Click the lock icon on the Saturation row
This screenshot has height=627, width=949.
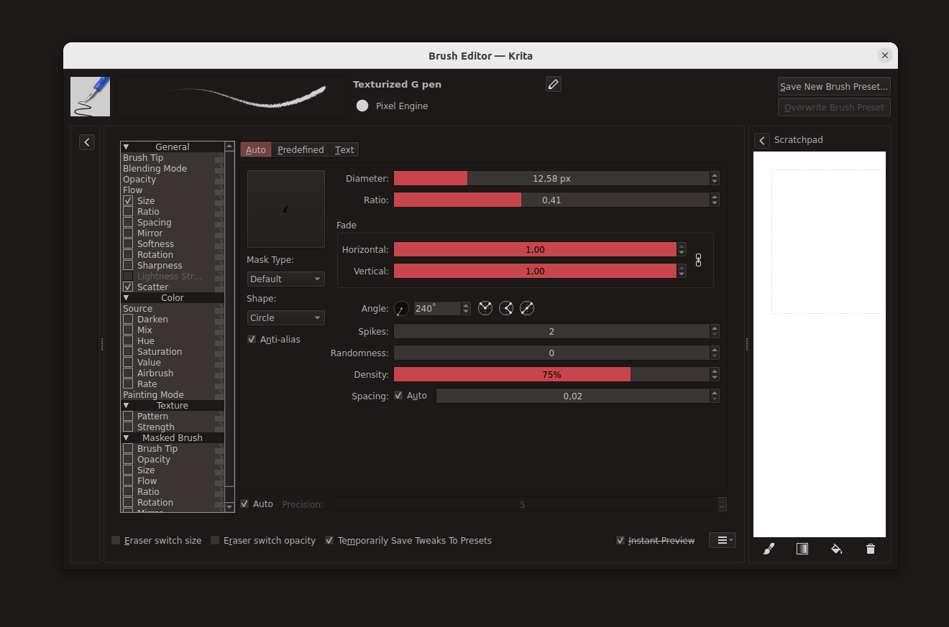[219, 352]
